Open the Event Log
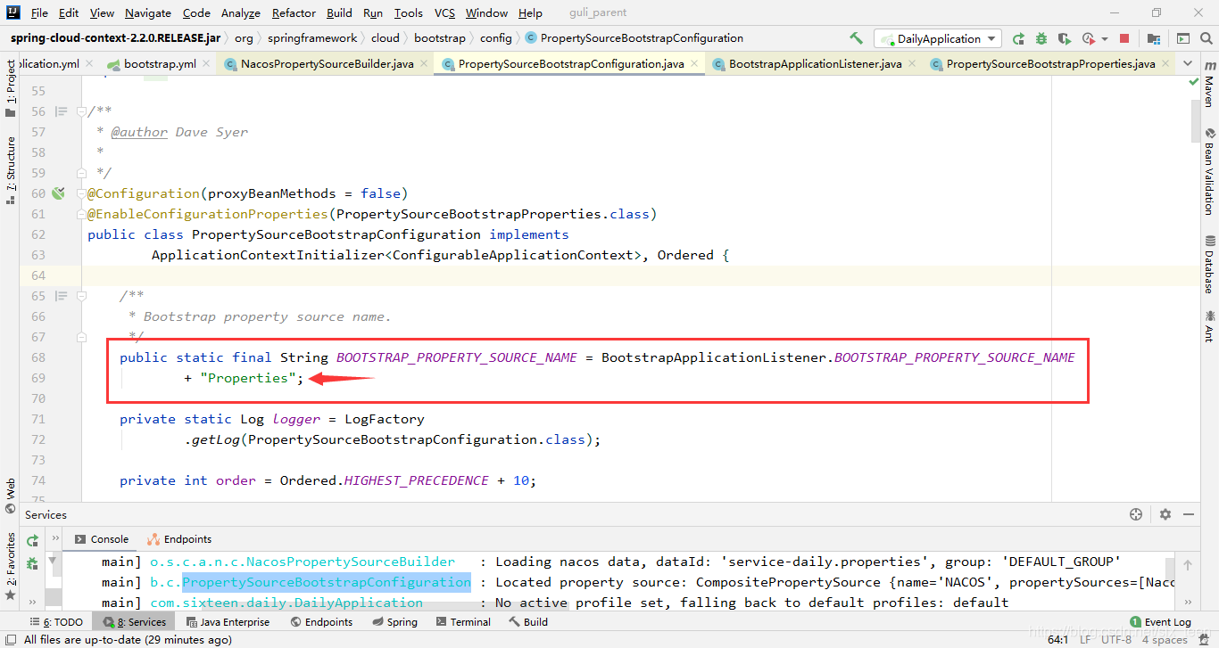This screenshot has width=1219, height=648. [x=1160, y=622]
